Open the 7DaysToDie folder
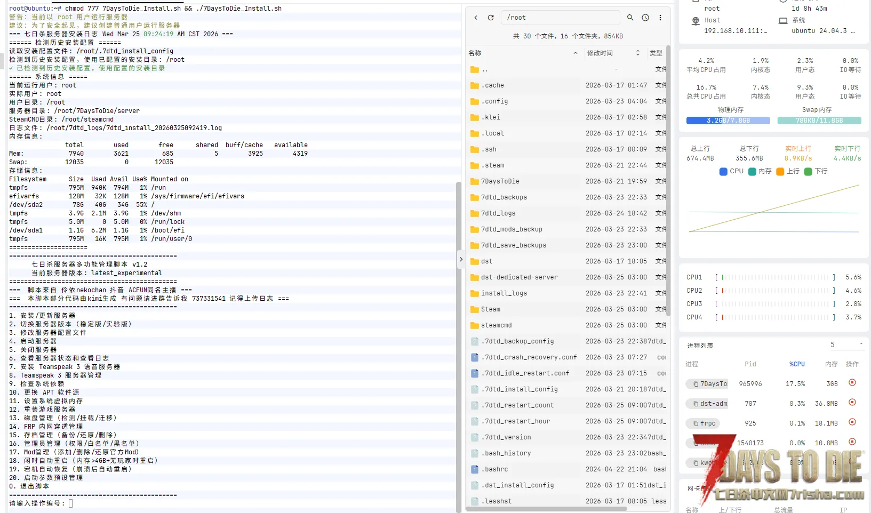Viewport: 871px width, 513px height. pos(500,181)
